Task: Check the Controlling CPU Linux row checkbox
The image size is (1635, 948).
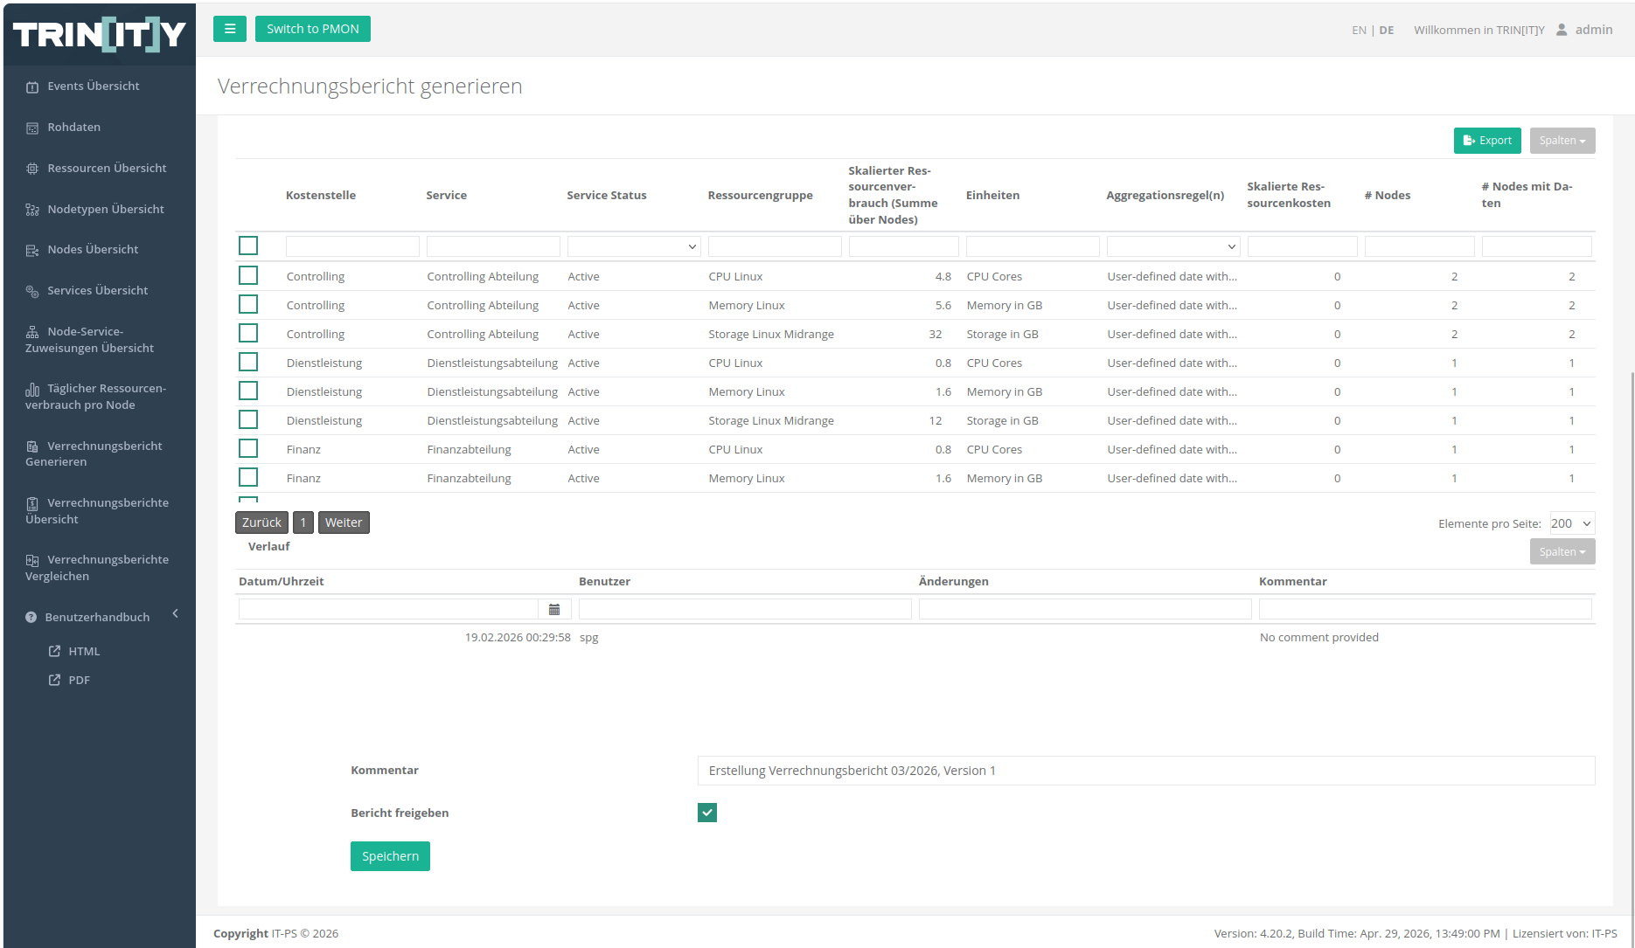Action: point(248,275)
